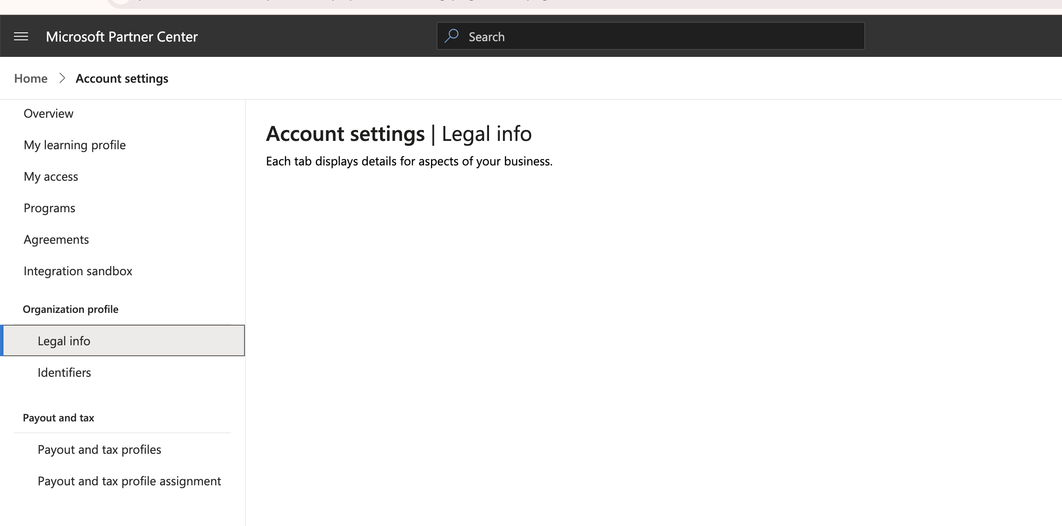This screenshot has width=1062, height=526.
Task: Click the Account settings breadcrumb
Action: (x=122, y=78)
